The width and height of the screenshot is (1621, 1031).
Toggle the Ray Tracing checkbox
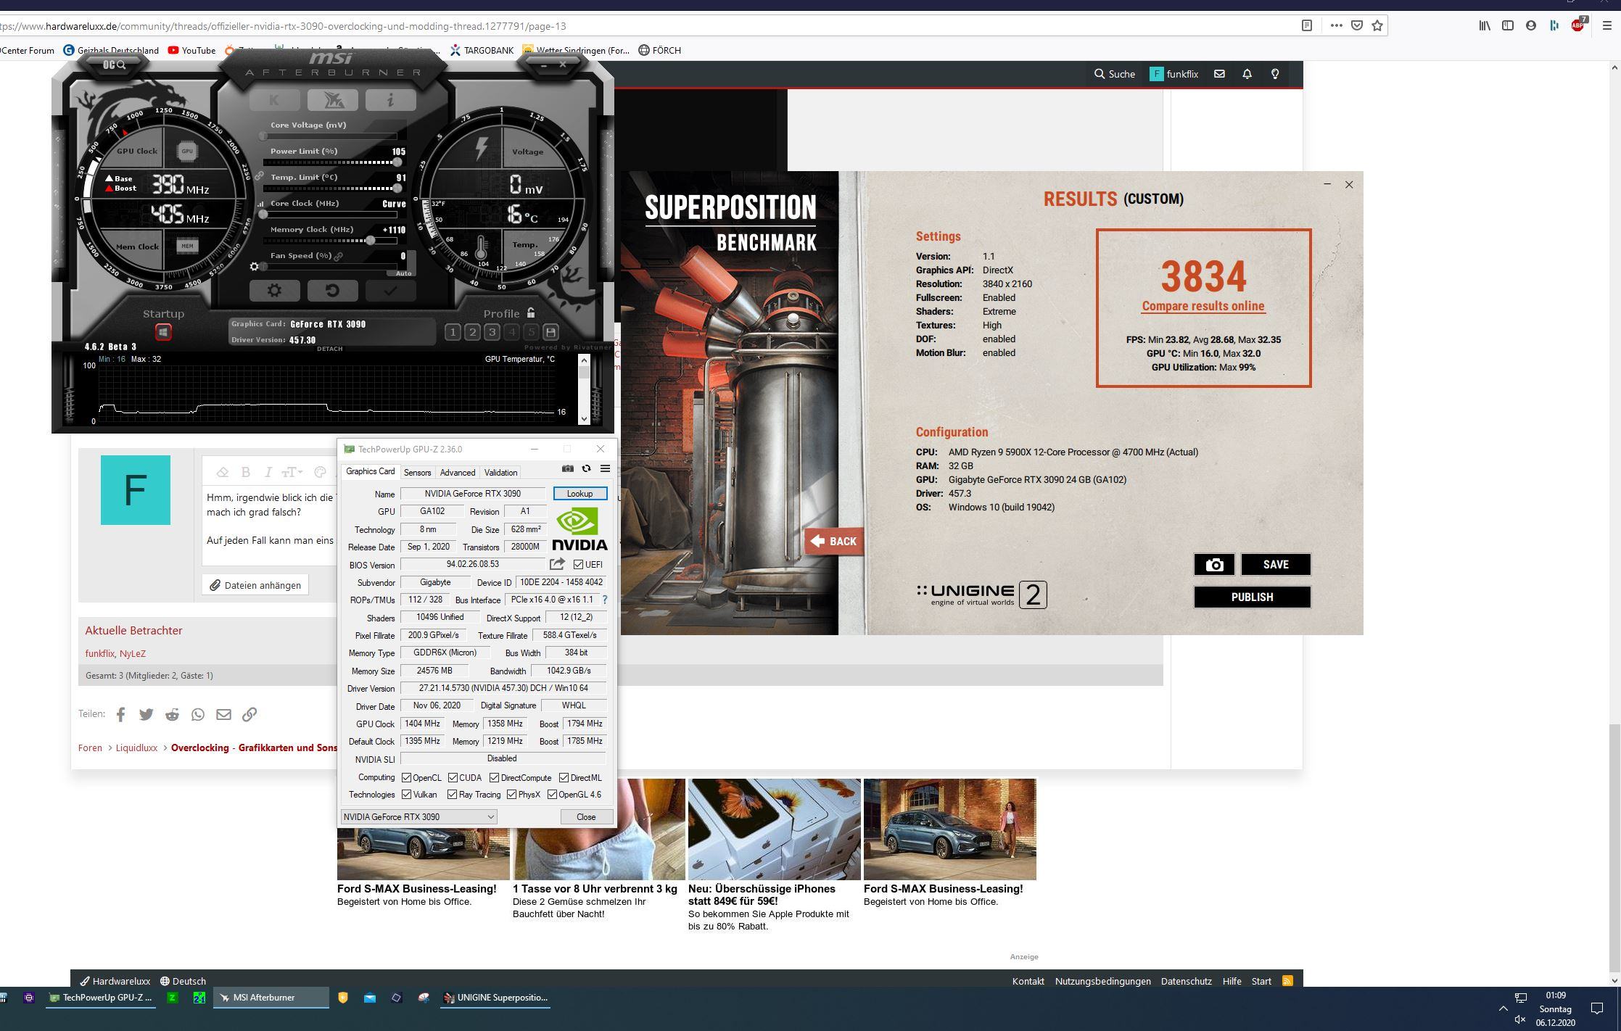point(453,795)
